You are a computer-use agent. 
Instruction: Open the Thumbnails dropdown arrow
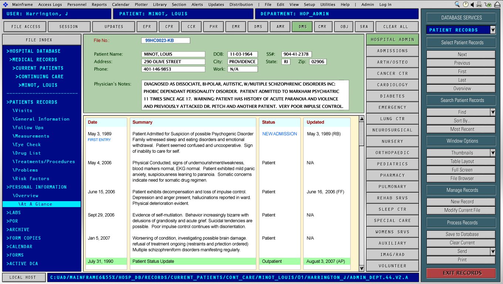click(x=493, y=153)
